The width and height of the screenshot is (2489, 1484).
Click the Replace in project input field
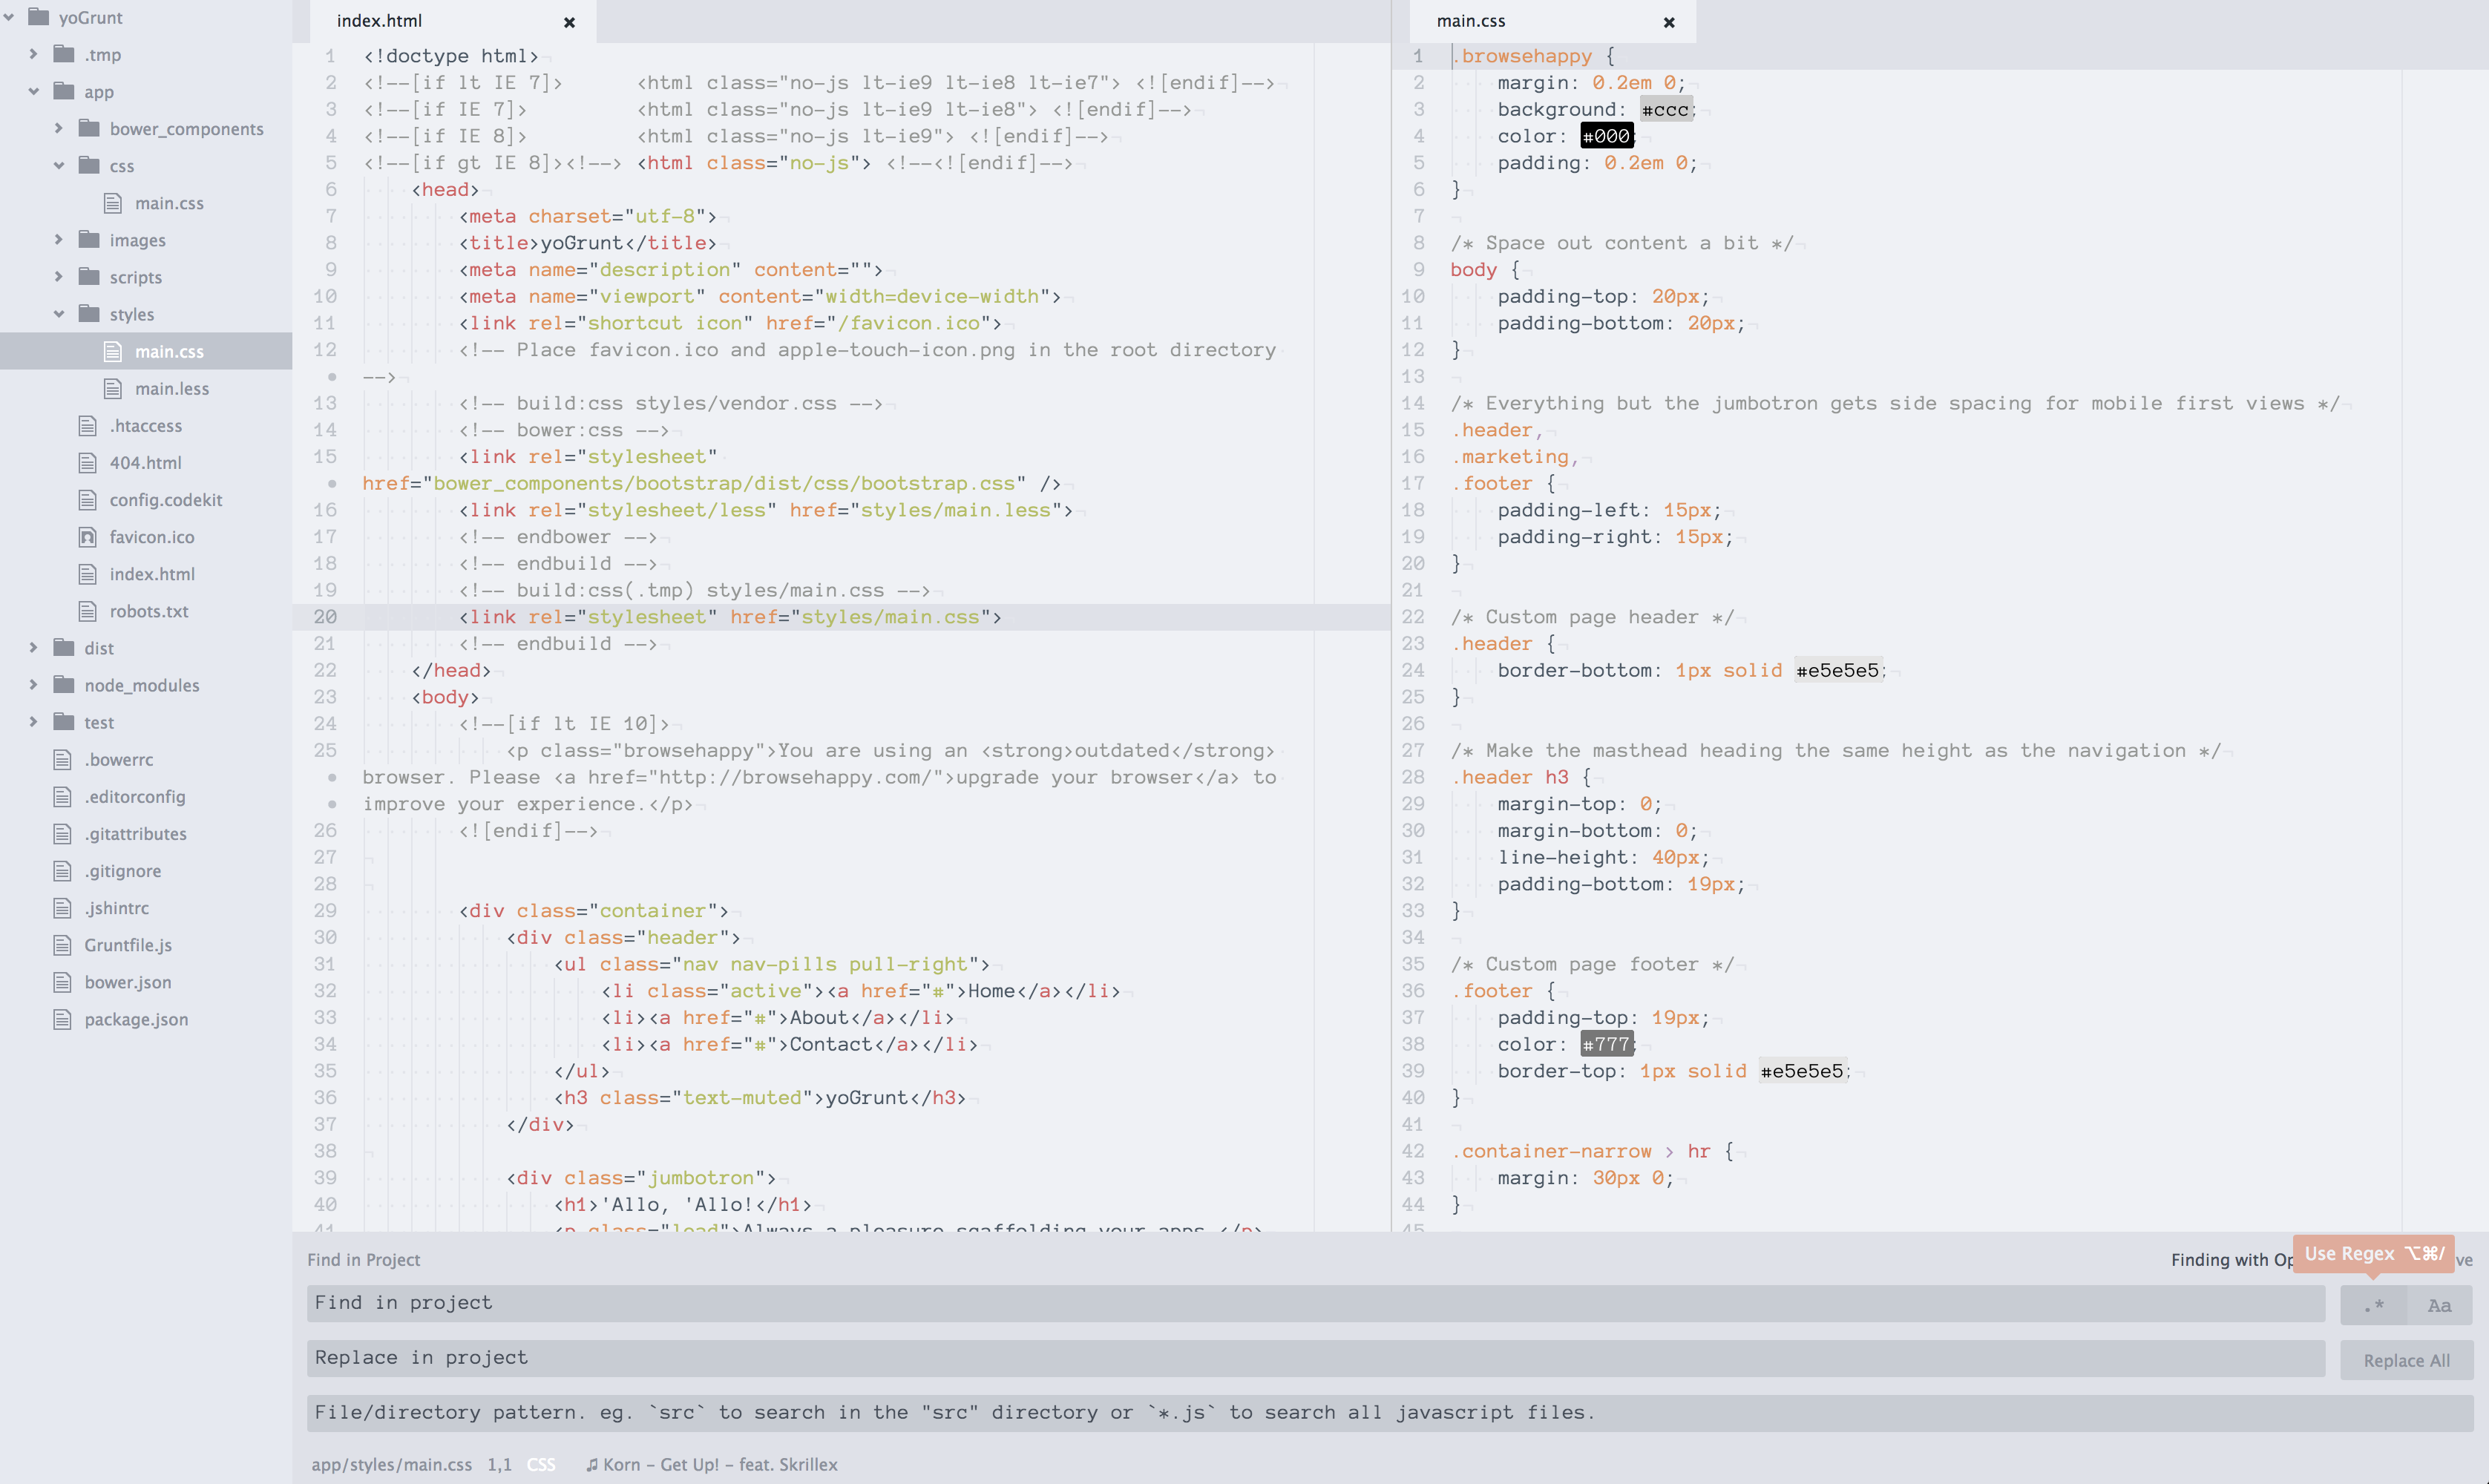pyautogui.click(x=1315, y=1358)
